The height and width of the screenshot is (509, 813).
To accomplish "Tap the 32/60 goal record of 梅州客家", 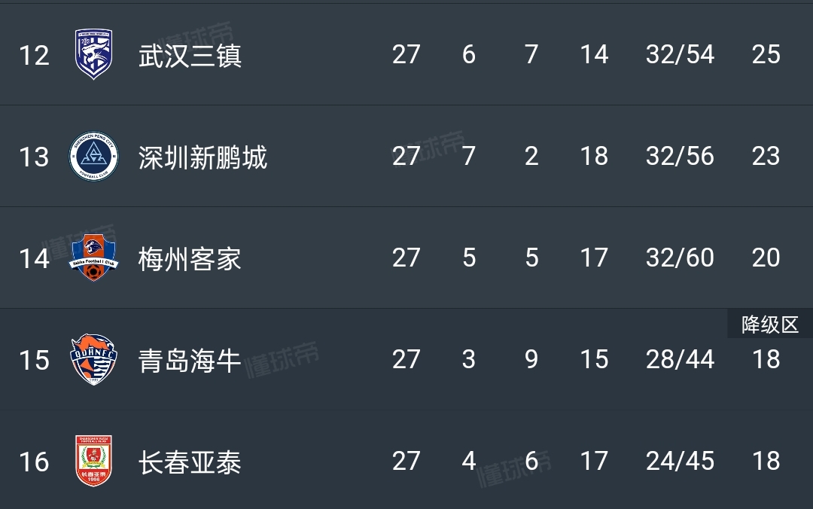I will tap(680, 258).
